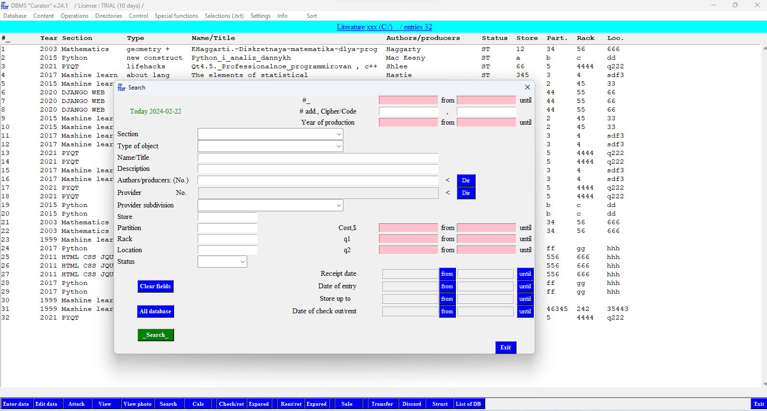Click View photo in bottom toolbar
Screen dimensions: 767x411
tap(138, 404)
